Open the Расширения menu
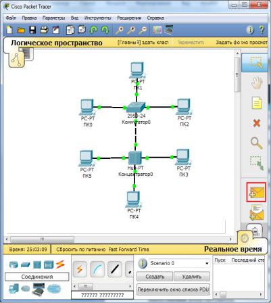The width and height of the screenshot is (271, 303). [x=129, y=18]
